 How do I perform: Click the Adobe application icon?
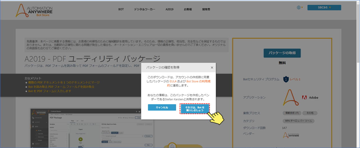[310, 98]
